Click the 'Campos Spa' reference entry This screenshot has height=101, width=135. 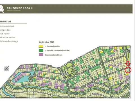pyautogui.click(x=5, y=30)
